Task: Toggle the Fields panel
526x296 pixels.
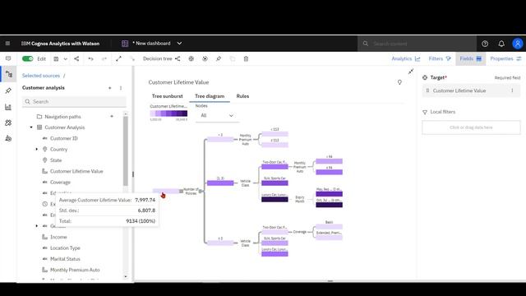Action: [471, 58]
